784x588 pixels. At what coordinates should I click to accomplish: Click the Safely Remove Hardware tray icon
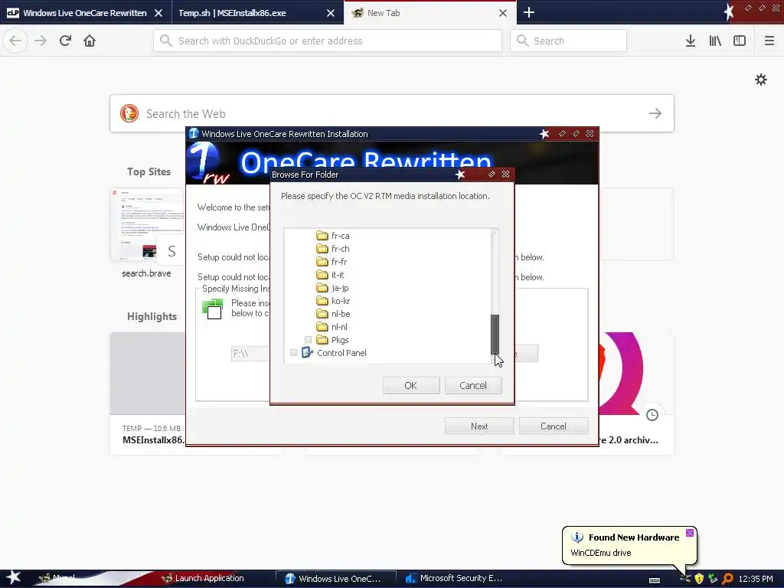685,579
